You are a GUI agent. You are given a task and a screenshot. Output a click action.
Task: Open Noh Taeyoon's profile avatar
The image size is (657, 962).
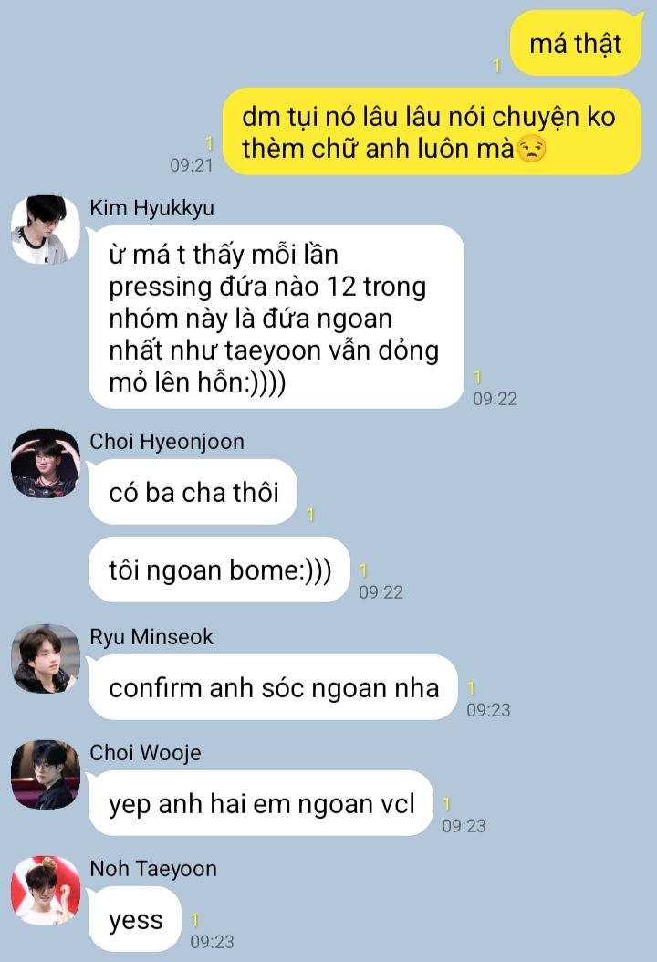pyautogui.click(x=46, y=890)
